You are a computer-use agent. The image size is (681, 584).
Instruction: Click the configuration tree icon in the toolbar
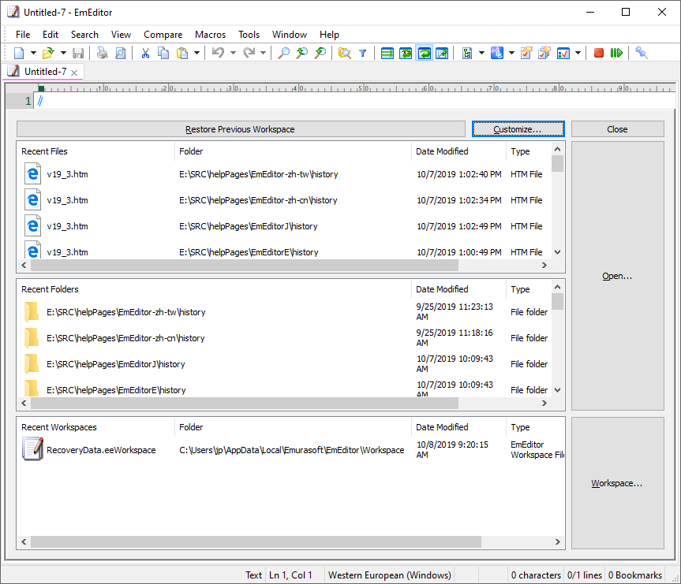467,53
